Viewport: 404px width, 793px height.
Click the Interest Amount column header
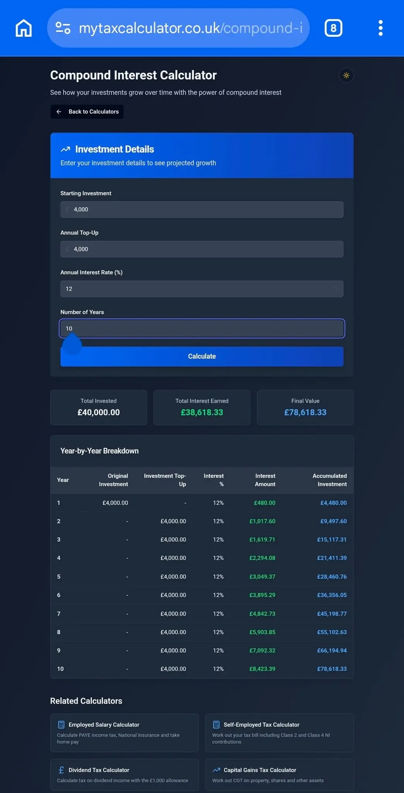pyautogui.click(x=265, y=480)
